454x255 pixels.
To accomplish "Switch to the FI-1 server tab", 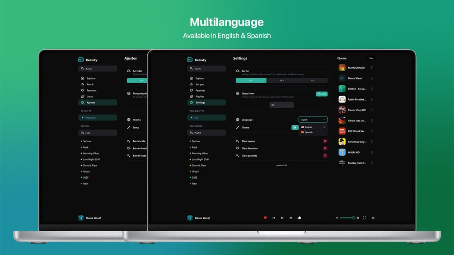I will click(312, 81).
